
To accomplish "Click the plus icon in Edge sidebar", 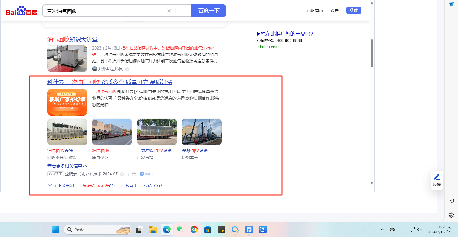I will coord(451,24).
